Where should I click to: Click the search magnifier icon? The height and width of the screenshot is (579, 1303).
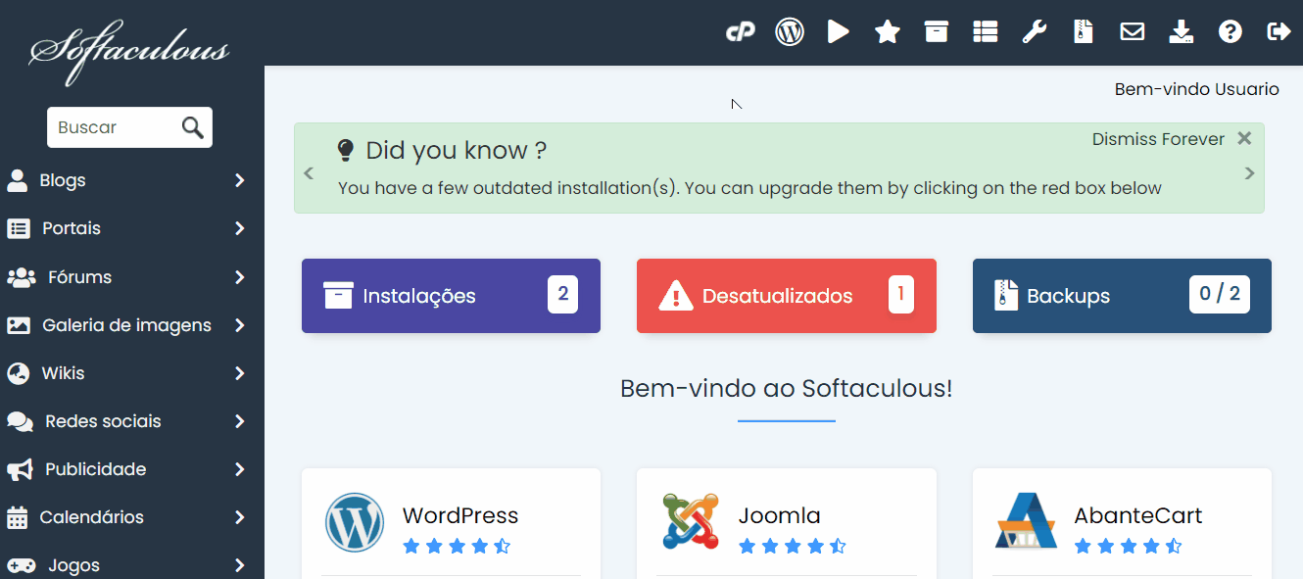pos(193,127)
